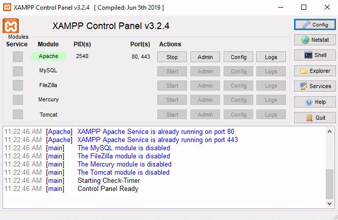Select the highlighted Apache module label
338x220 pixels.
(49, 57)
